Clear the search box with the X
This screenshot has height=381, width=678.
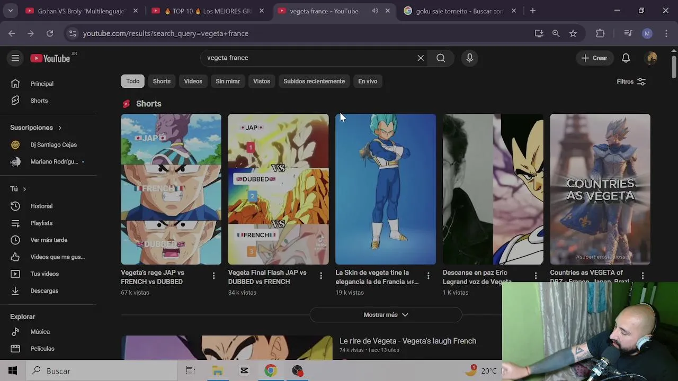pos(421,58)
